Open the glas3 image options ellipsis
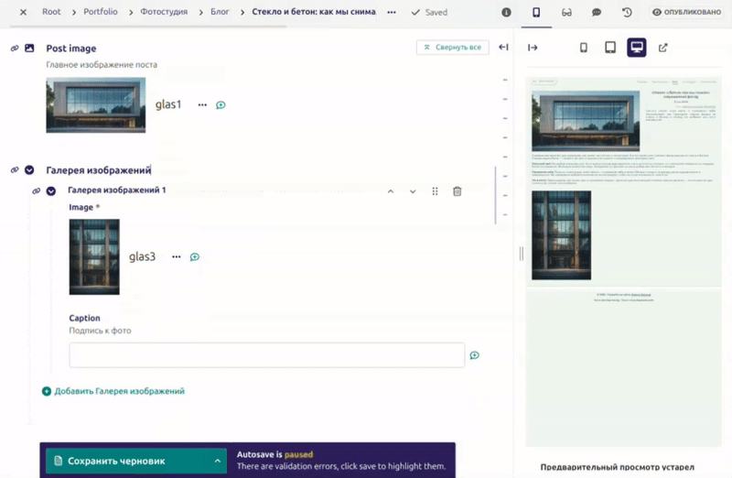Viewport: 732px width, 478px height. coord(176,256)
